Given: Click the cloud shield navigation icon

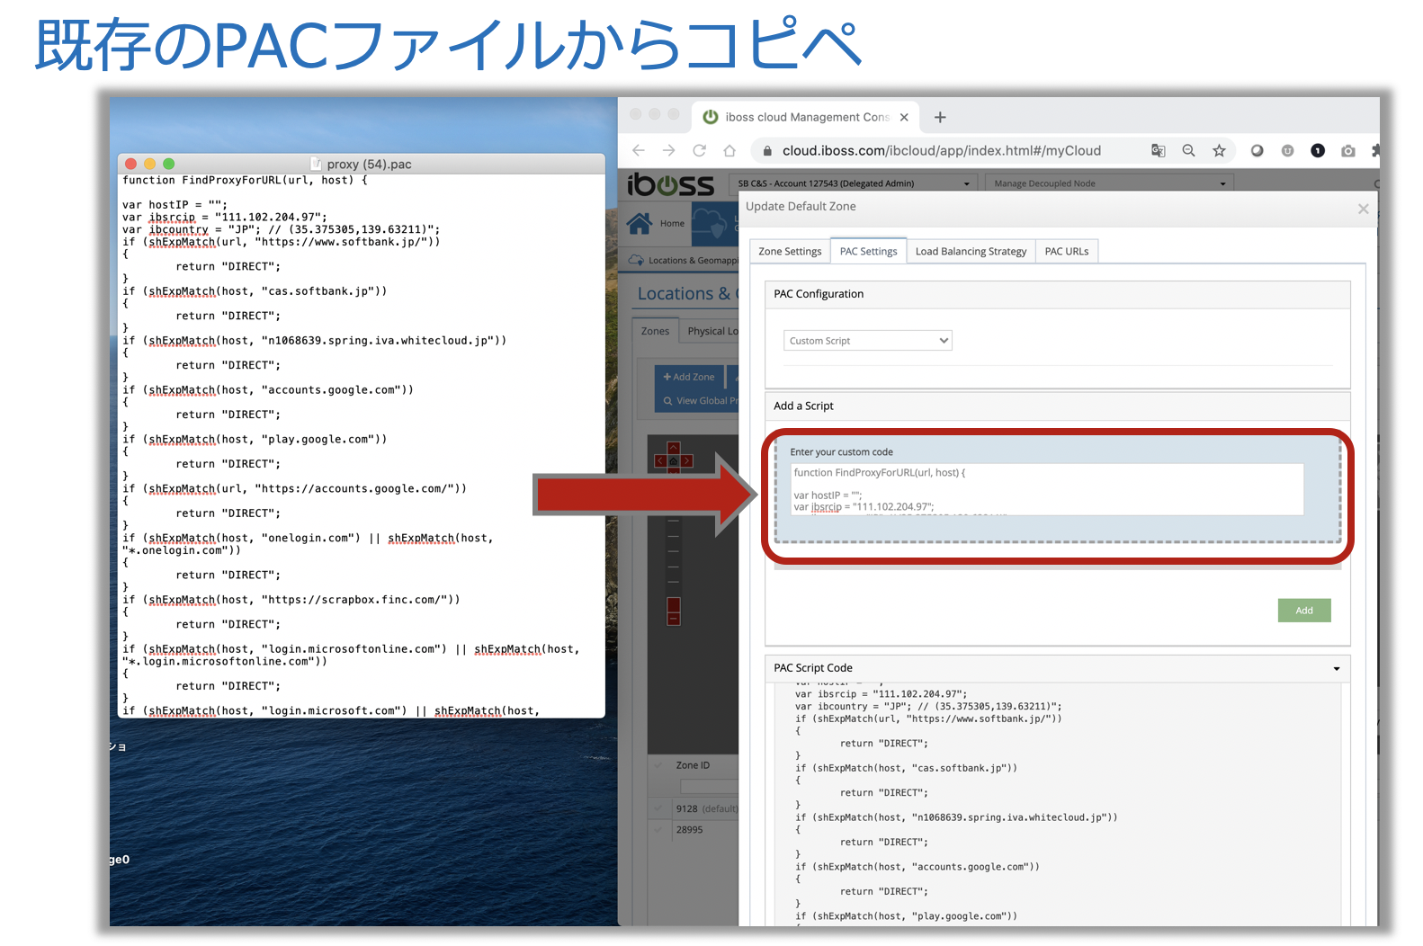Looking at the screenshot, I should [711, 223].
